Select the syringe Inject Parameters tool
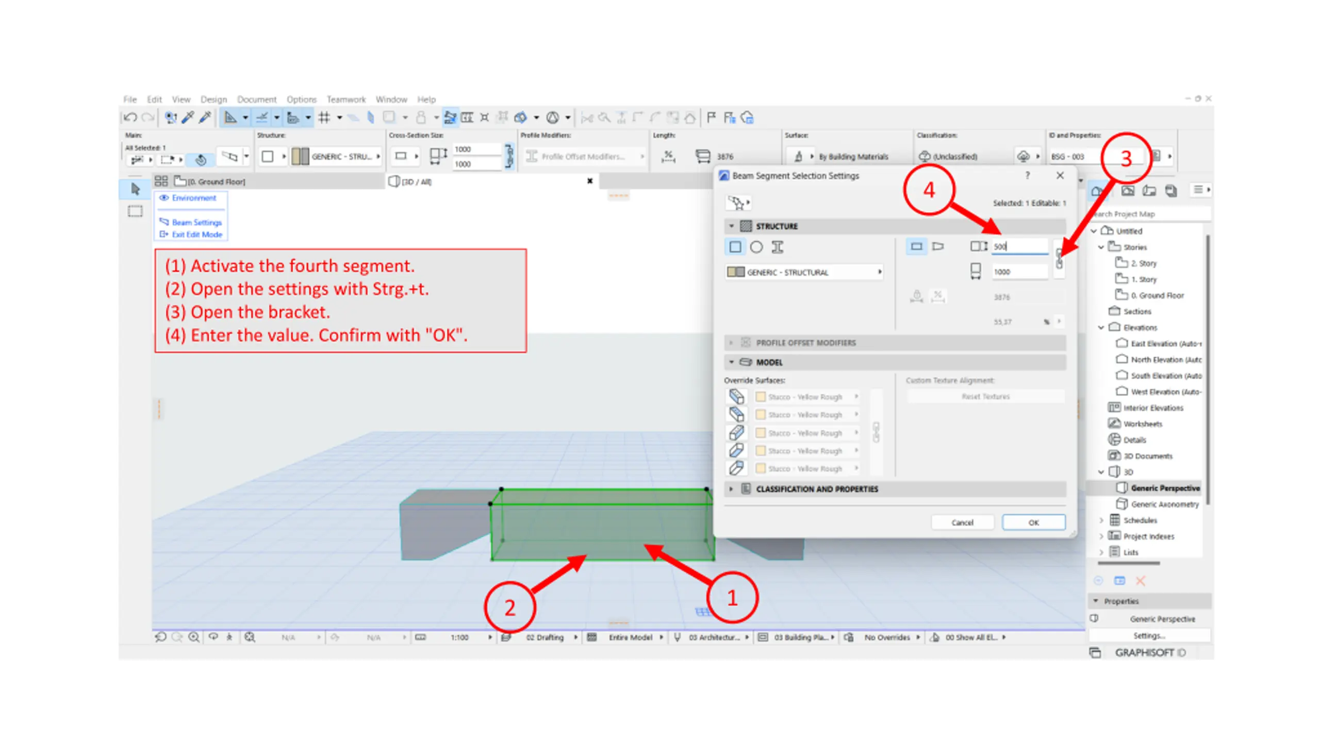 205,117
